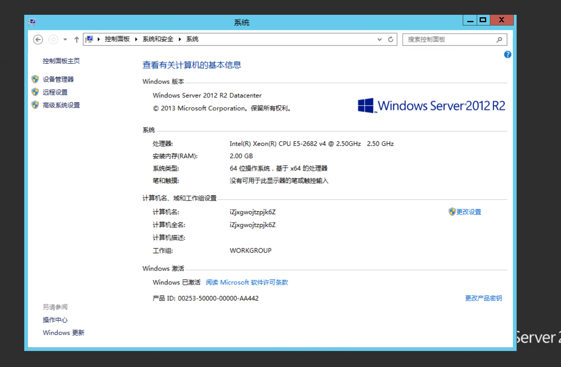The width and height of the screenshot is (561, 367).
Task: Click 没有可用于此显示器的笔或触控输入 text
Action: [279, 181]
